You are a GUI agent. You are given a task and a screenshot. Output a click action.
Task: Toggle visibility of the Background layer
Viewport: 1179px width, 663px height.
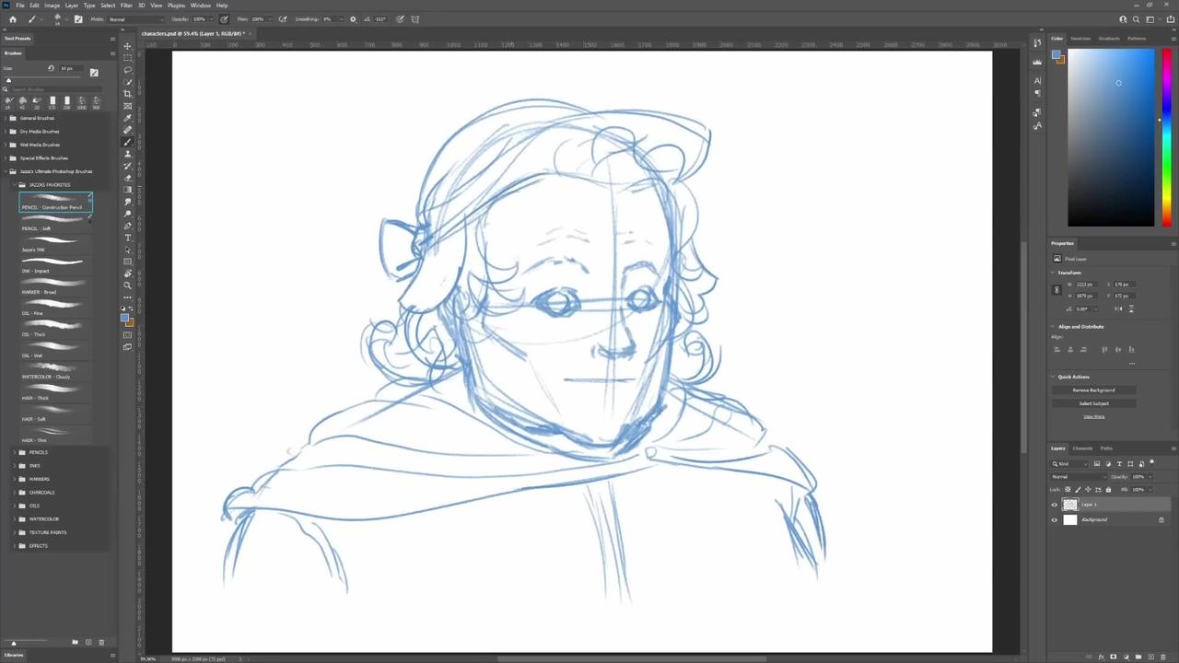(x=1055, y=519)
